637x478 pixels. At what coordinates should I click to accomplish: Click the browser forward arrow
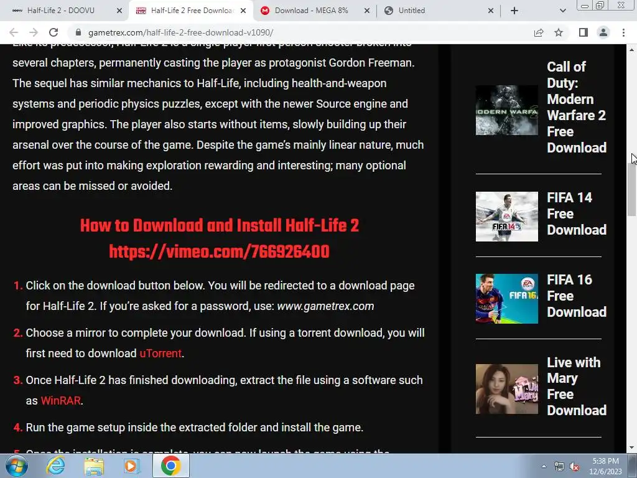(x=34, y=32)
